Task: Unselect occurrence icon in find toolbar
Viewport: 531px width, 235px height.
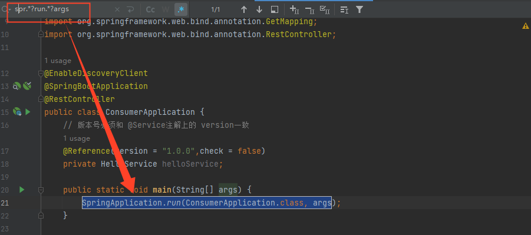Action: coord(309,10)
